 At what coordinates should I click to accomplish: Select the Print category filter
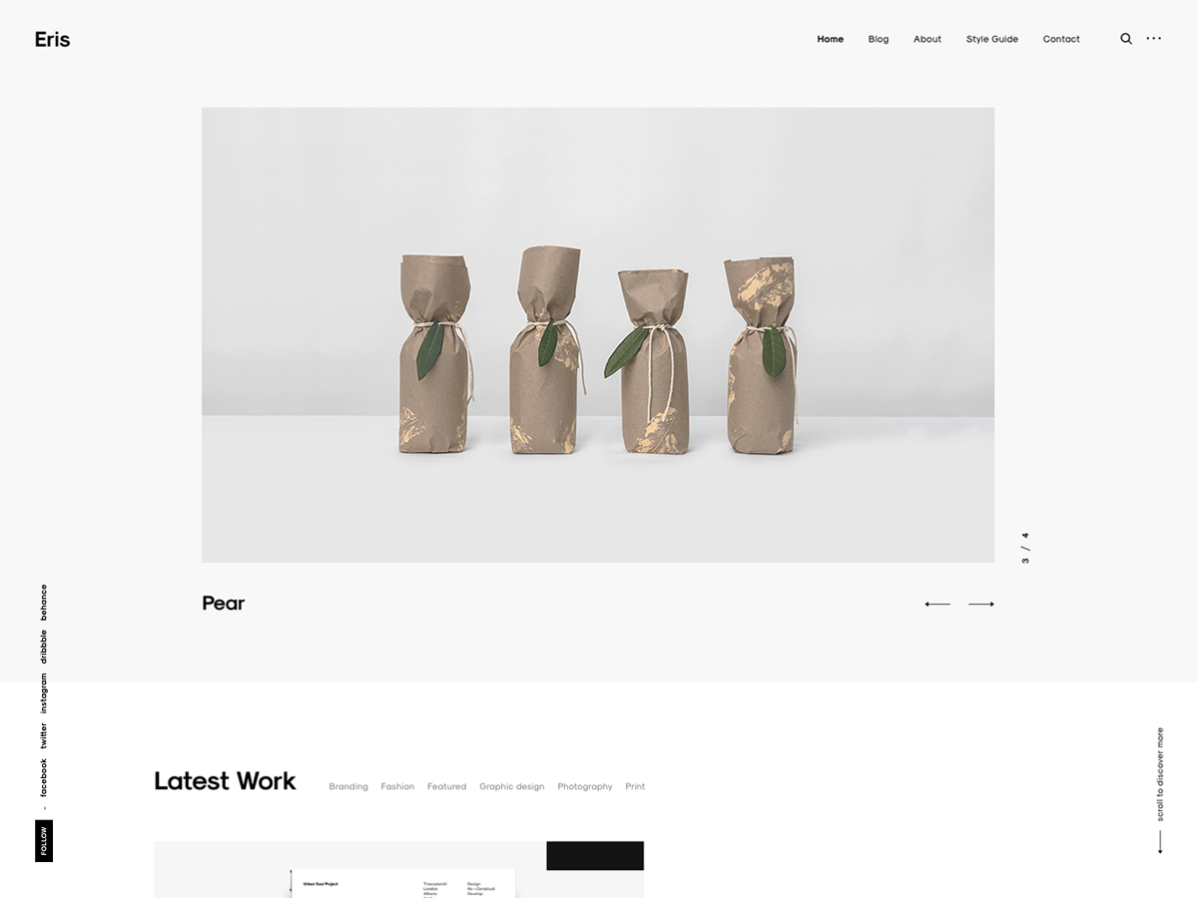635,786
